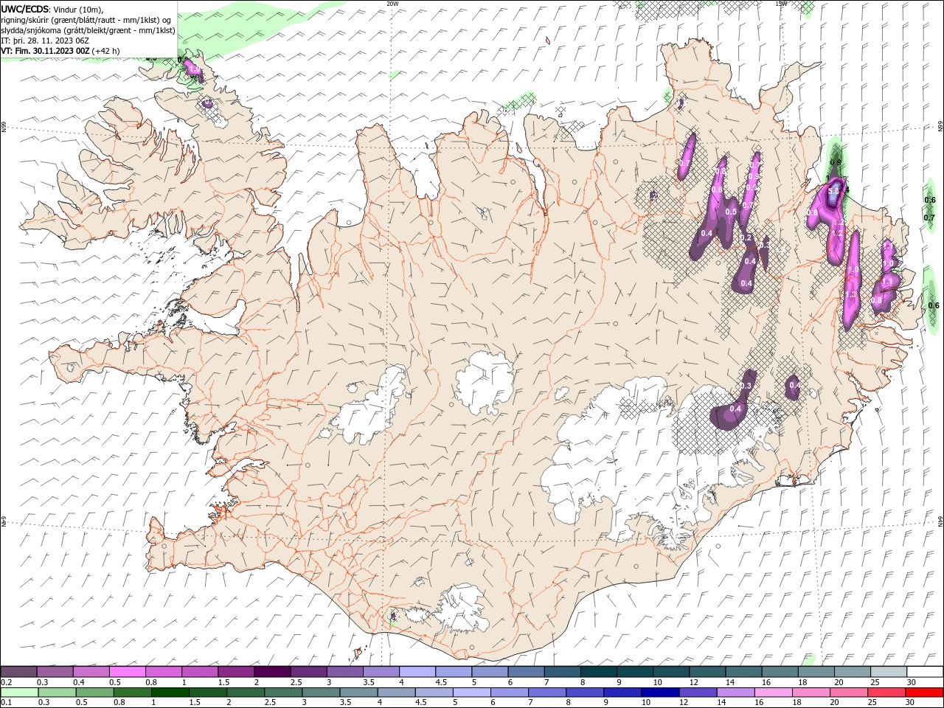The height and width of the screenshot is (708, 944).
Task: Pick lower legend row swatch labeled 20
Action: click(850, 693)
